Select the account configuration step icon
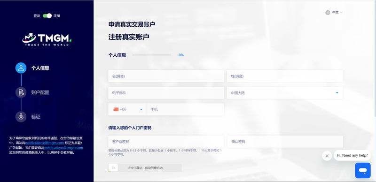Viewport: 376px width, 182px height. 21,92
